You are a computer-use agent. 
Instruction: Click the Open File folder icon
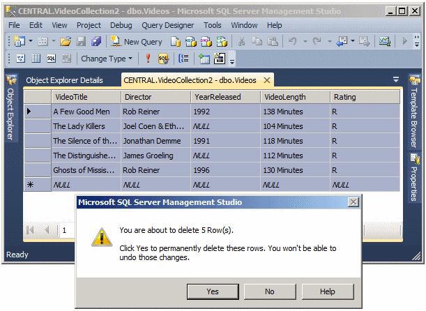[x=66, y=41]
